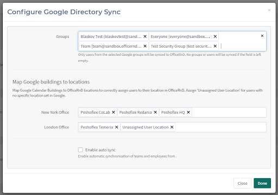Screen dimensions: 278x195
Task: Select the Everyone group label
Action: [x=180, y=36]
